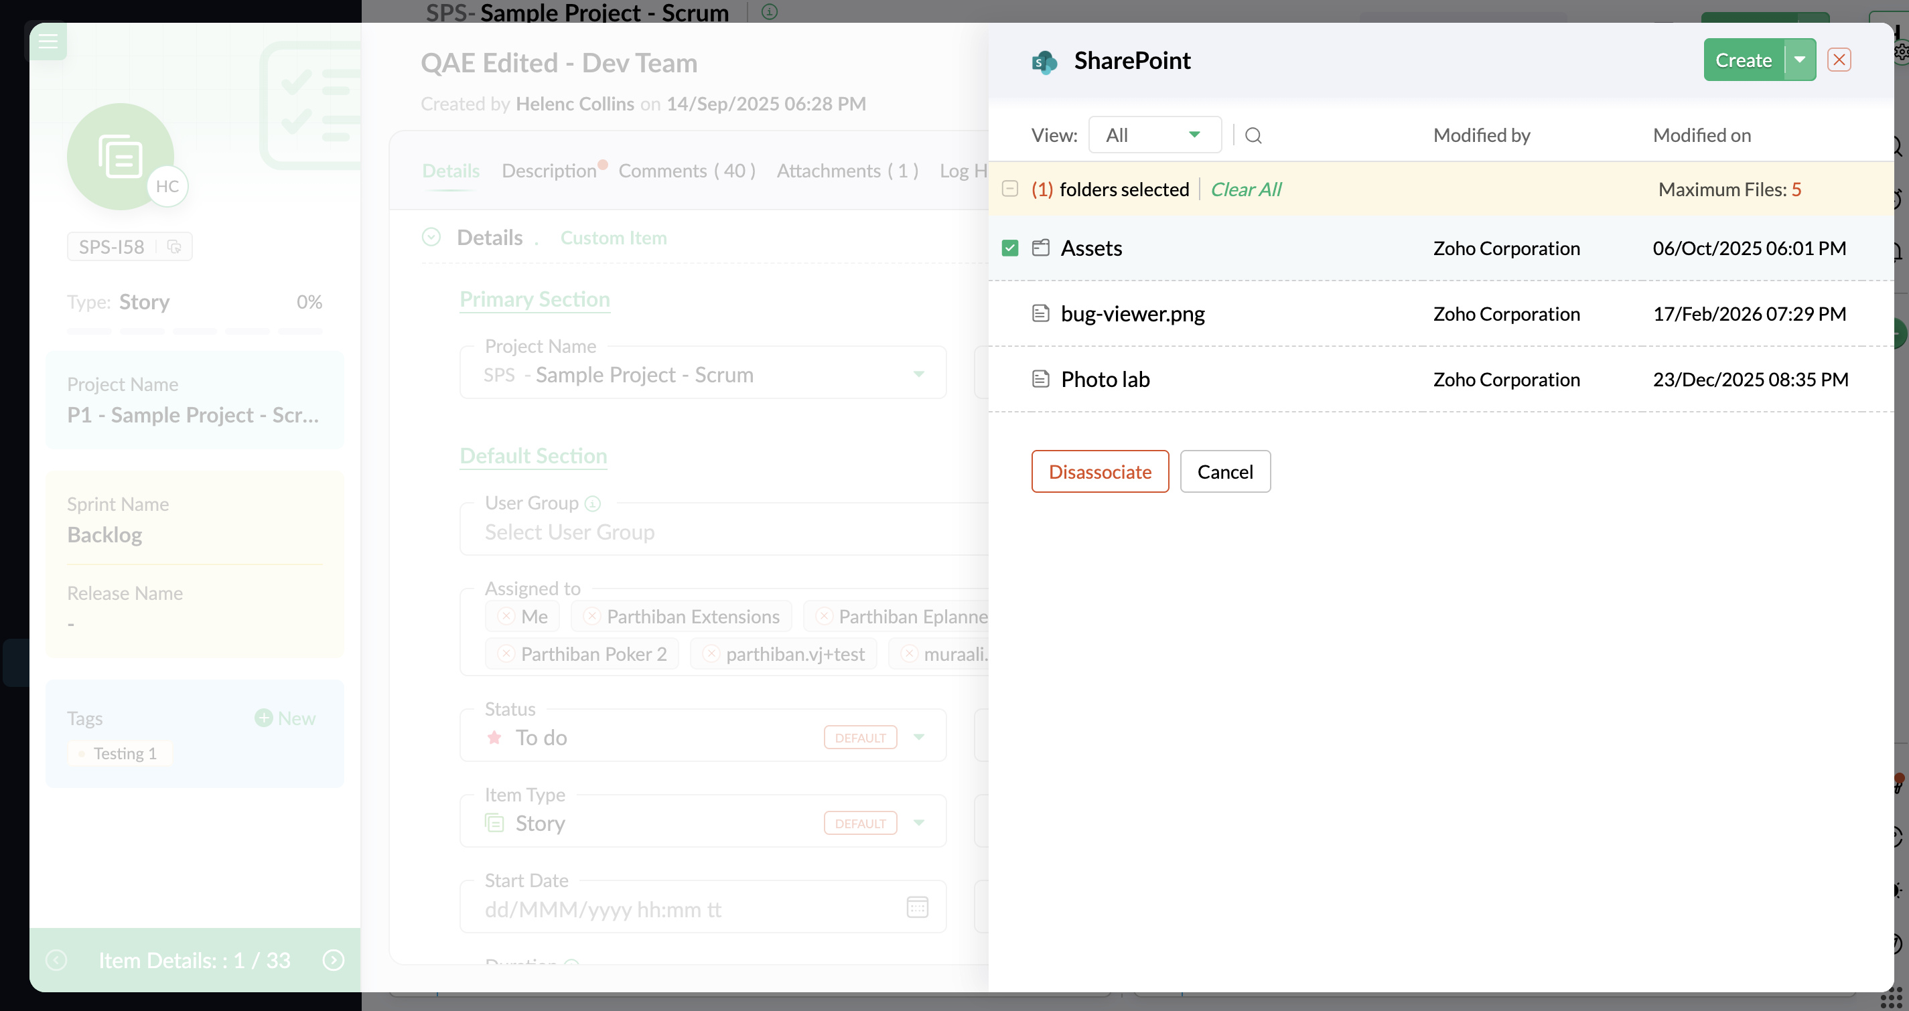Toggle the select-all checkbox in selection bar
Viewport: 1909px width, 1011px height.
(x=1009, y=189)
